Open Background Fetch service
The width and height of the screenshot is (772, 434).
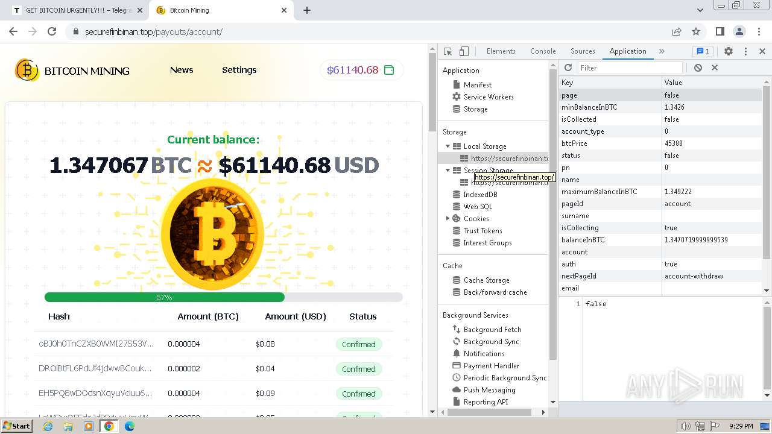point(492,330)
